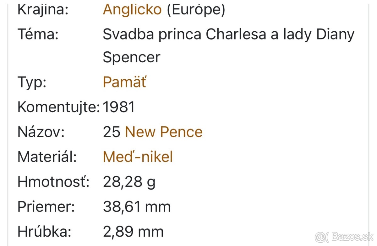Click the 38,61 mm diameter value
The width and height of the screenshot is (377, 246).
tap(137, 207)
